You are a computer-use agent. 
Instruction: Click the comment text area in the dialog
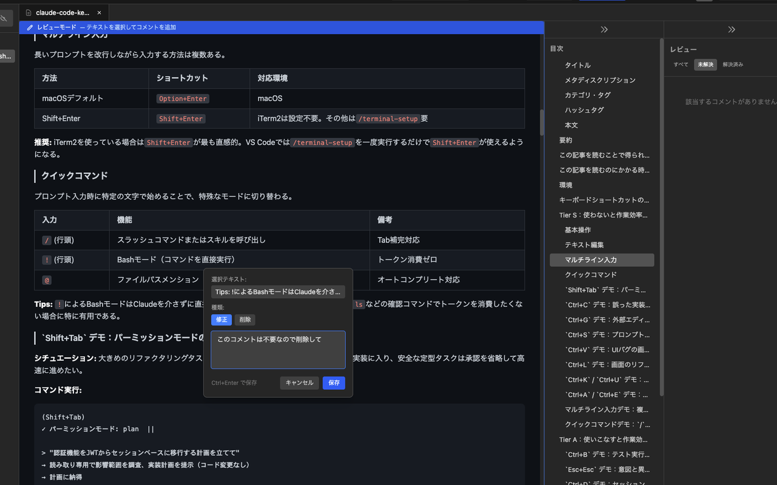[x=278, y=350]
